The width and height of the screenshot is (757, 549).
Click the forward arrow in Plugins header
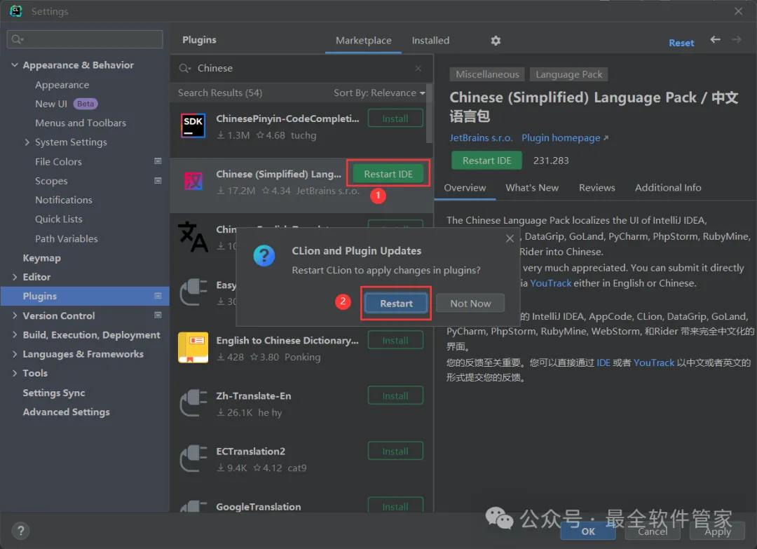click(x=736, y=39)
